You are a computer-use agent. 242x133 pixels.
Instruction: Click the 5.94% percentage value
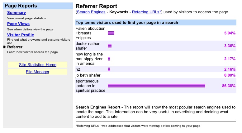230,33
